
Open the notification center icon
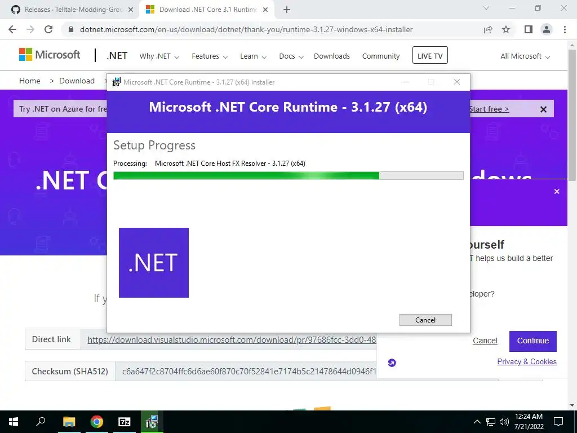point(558,422)
